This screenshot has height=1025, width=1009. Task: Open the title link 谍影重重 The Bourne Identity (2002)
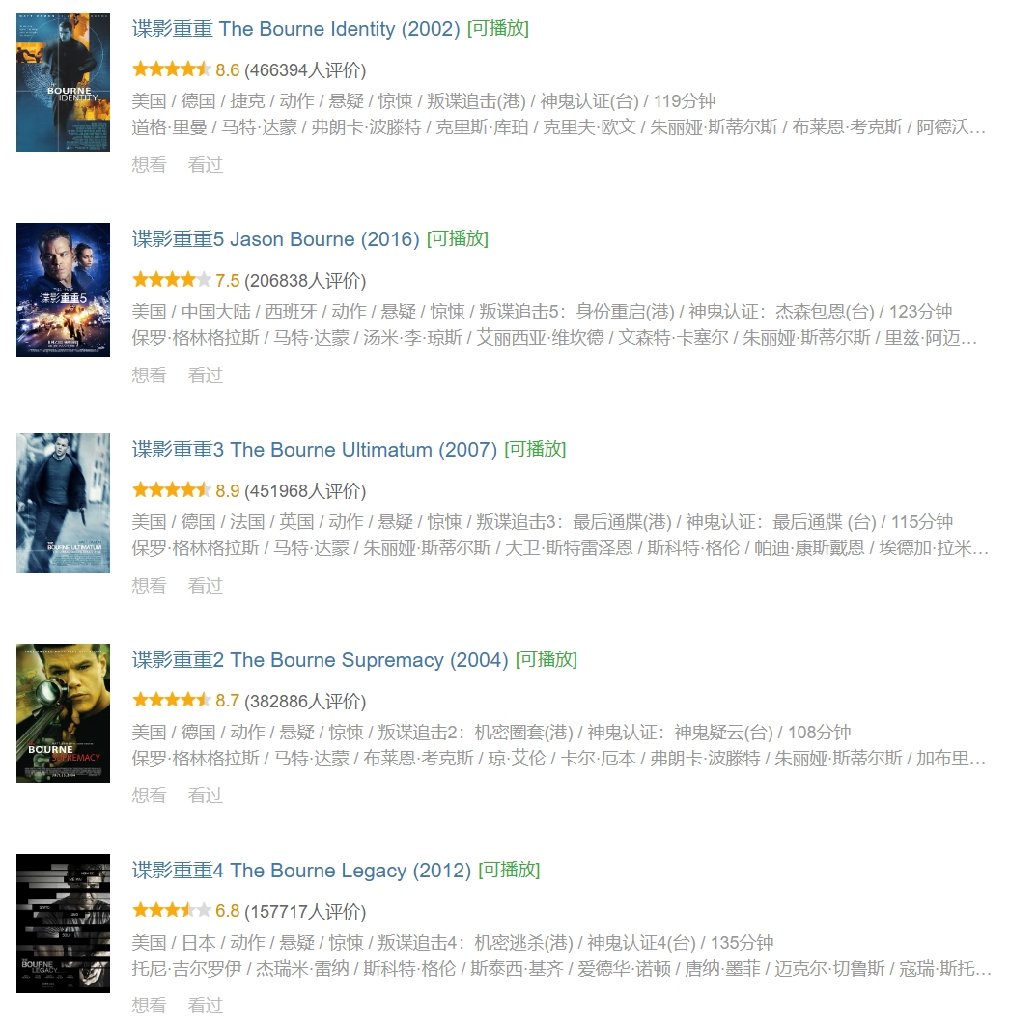[x=296, y=29]
